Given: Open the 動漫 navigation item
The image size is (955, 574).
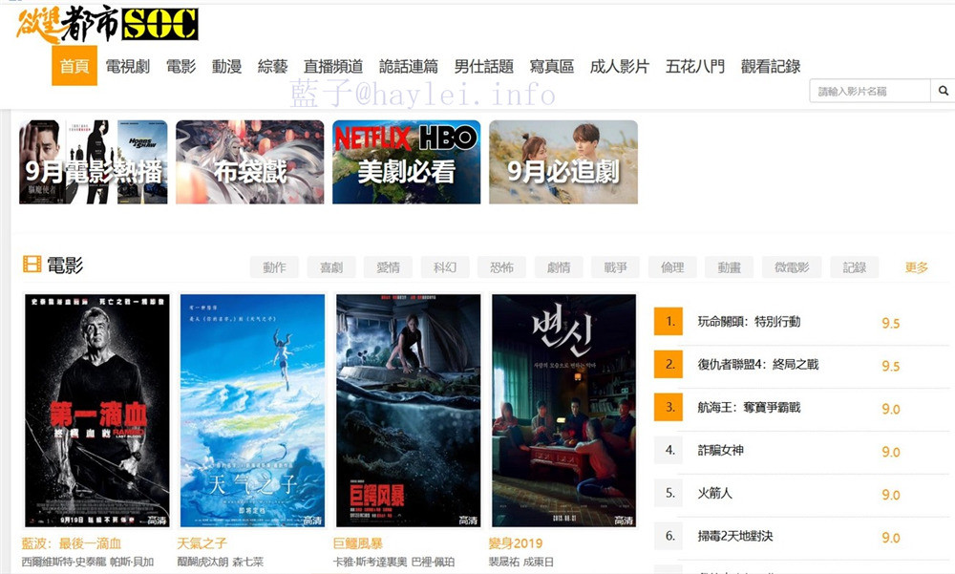Looking at the screenshot, I should (226, 66).
